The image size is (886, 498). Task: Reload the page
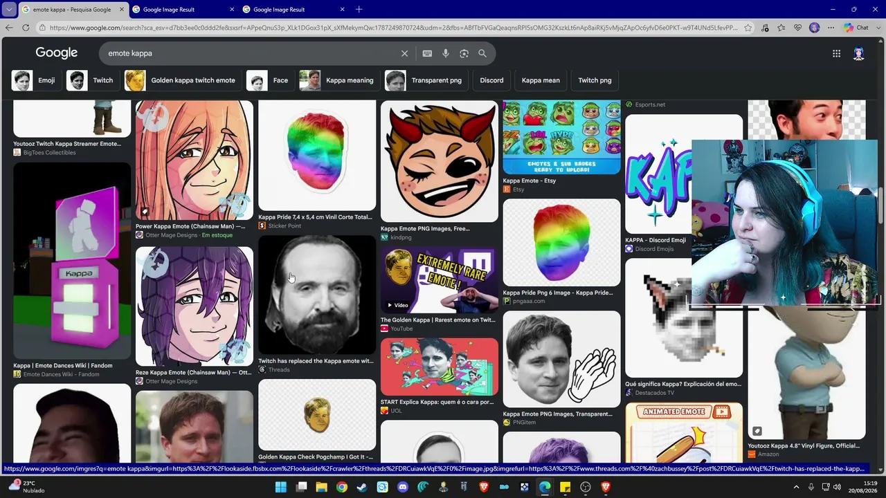26,28
